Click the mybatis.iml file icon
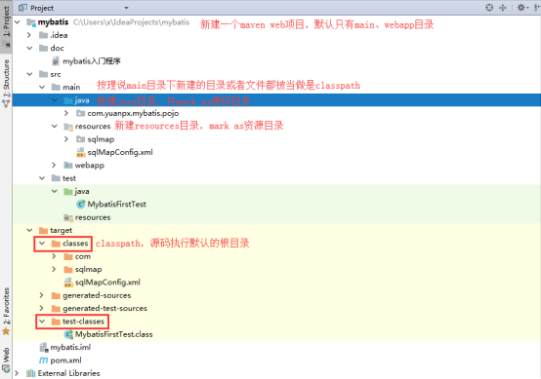Screen dimensions: 541x379 click(44, 347)
